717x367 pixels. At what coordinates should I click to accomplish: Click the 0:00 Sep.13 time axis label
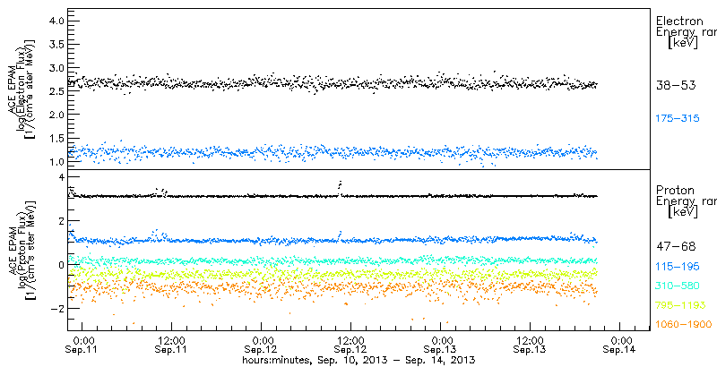tap(441, 346)
